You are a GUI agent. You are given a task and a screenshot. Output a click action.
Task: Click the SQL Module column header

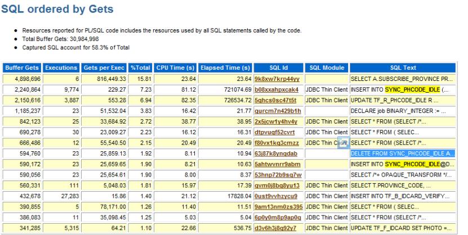327,68
